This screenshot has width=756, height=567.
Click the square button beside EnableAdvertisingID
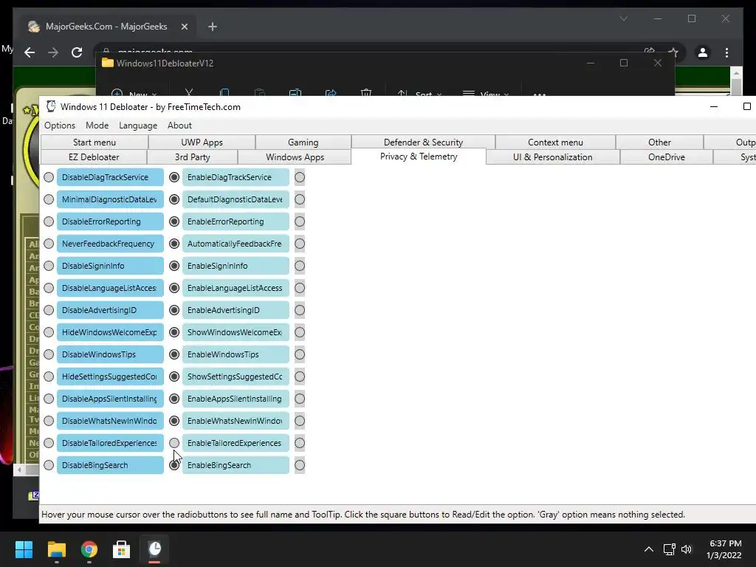(300, 310)
